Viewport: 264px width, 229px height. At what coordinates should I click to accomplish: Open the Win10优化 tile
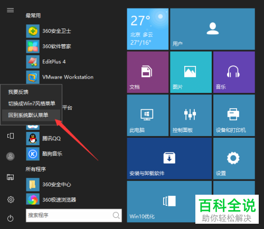169,202
